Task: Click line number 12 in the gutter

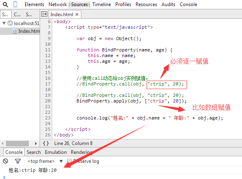Action: (x=48, y=55)
